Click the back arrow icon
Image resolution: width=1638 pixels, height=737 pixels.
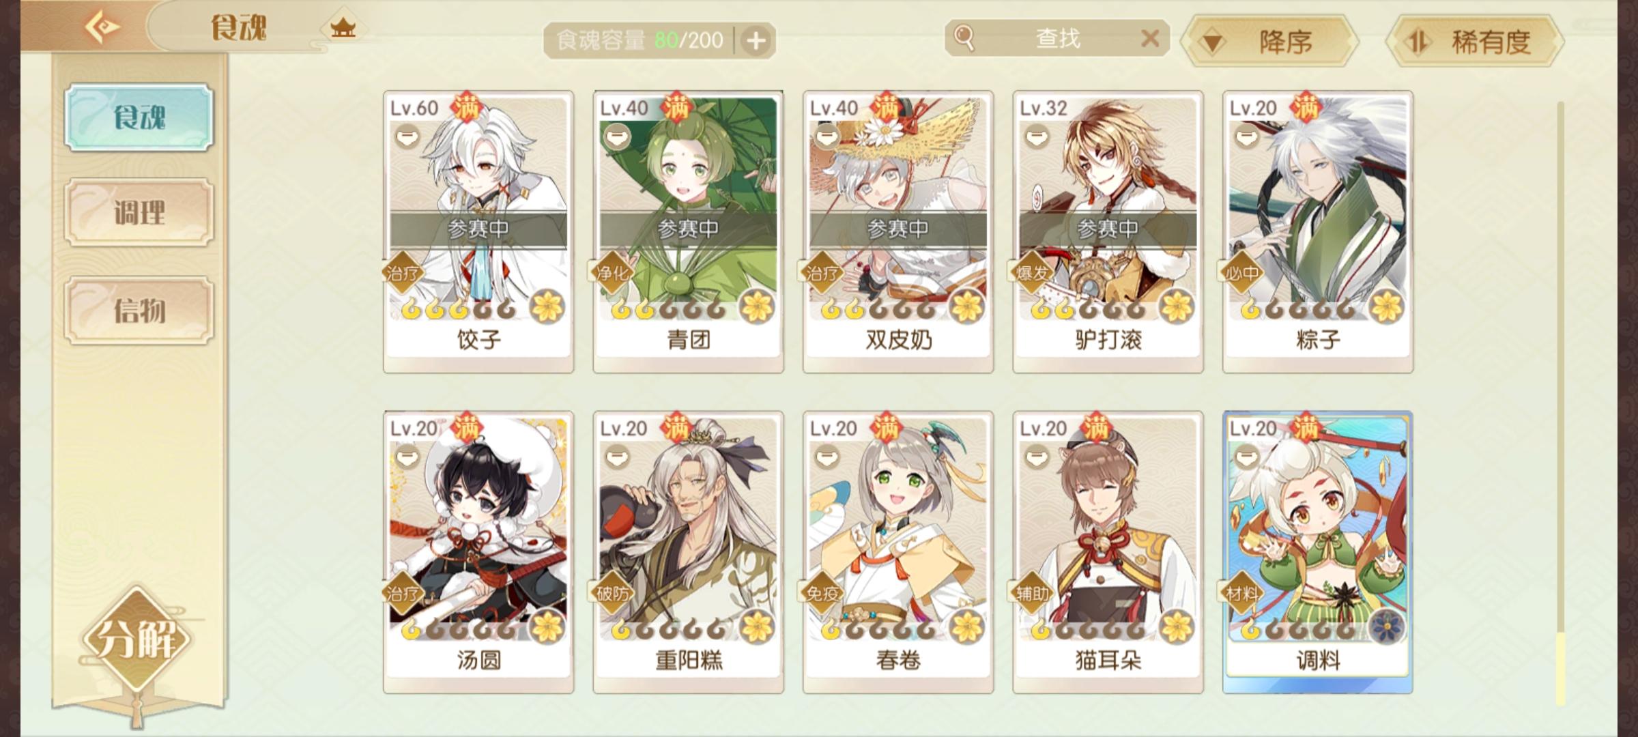[102, 27]
